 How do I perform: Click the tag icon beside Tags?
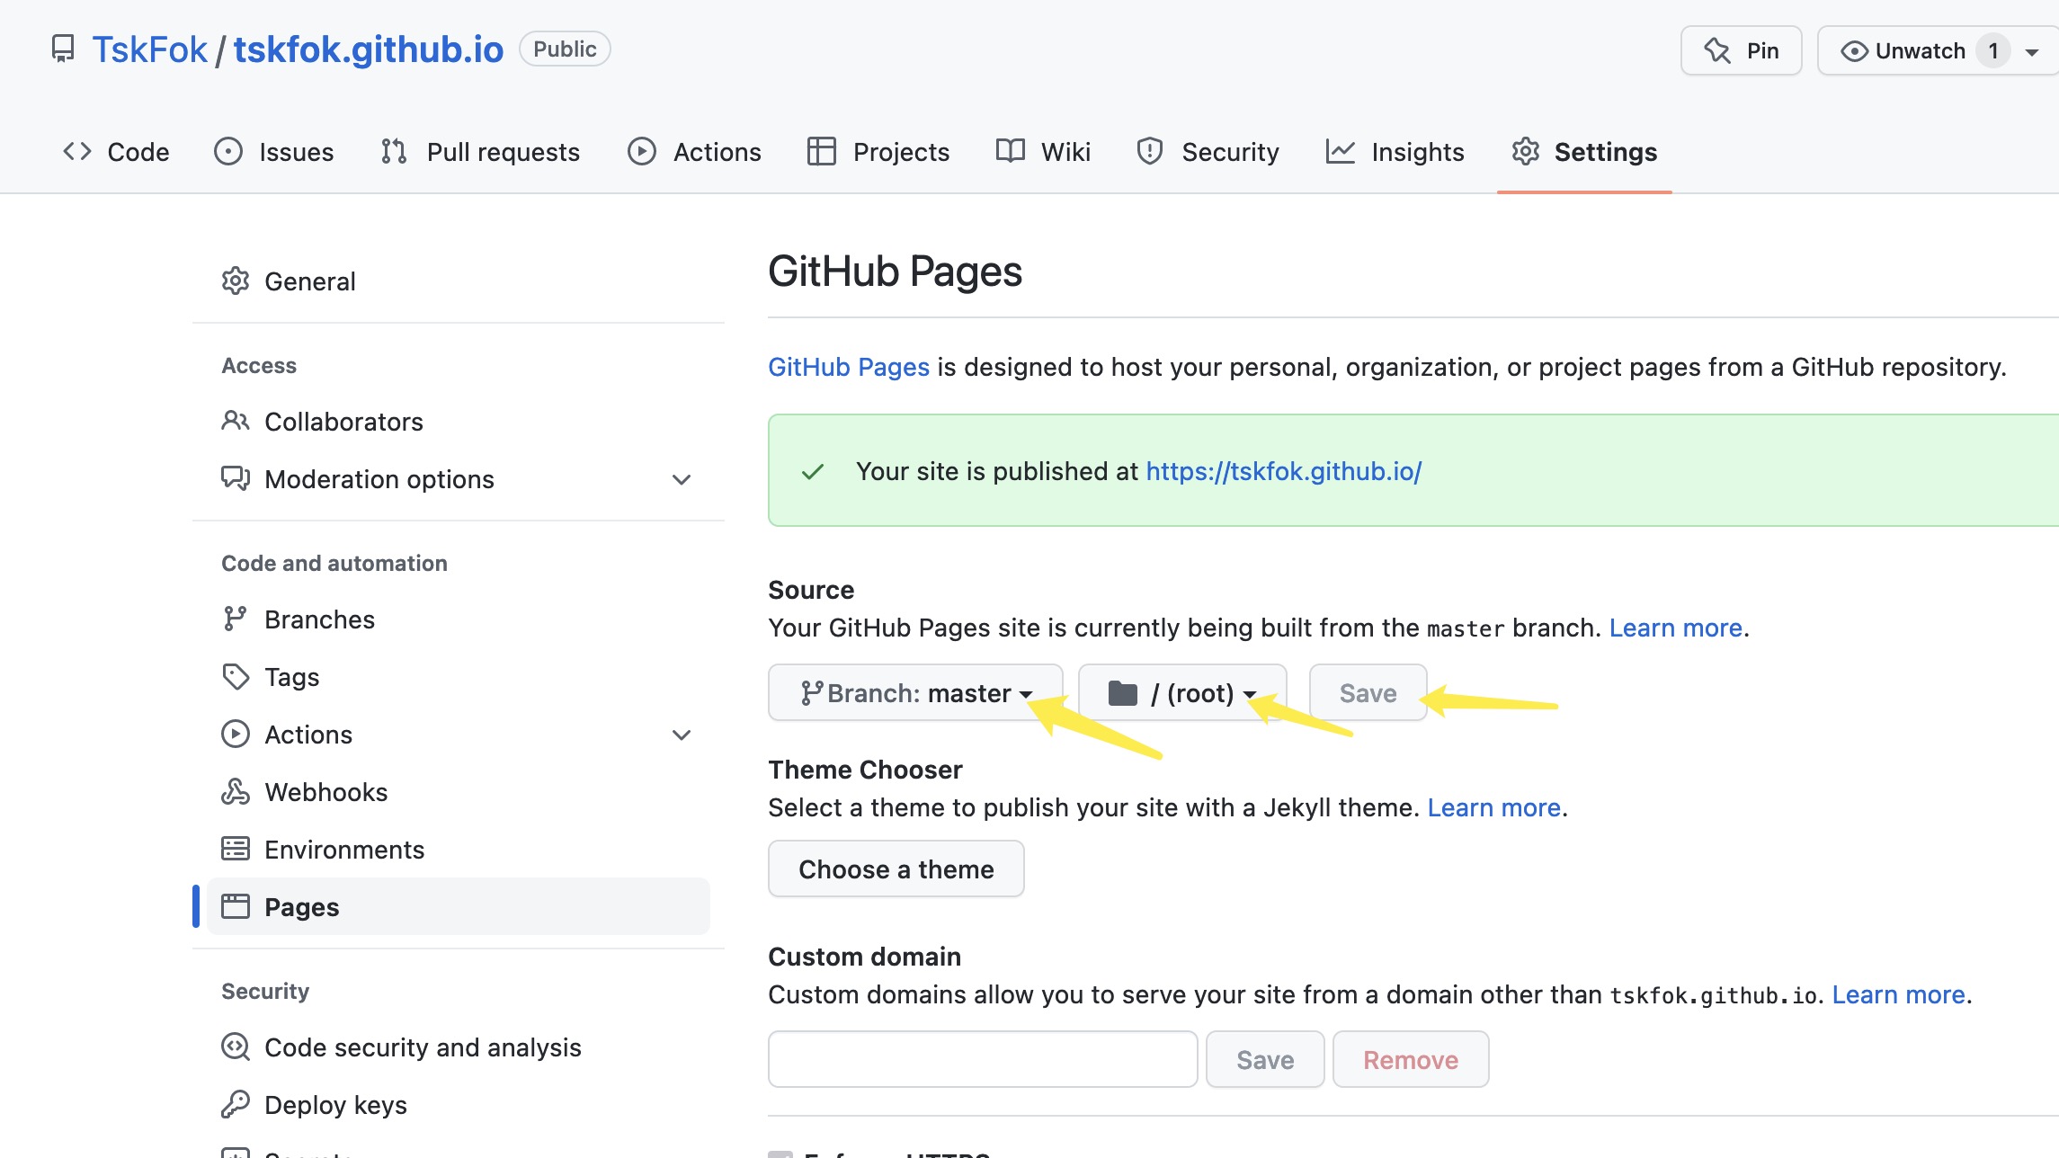[x=236, y=677]
